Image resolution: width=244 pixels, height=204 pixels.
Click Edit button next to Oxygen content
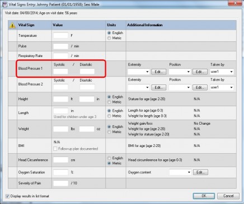coord(200,172)
